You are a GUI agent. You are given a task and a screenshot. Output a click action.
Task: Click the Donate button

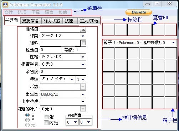pos(139,12)
